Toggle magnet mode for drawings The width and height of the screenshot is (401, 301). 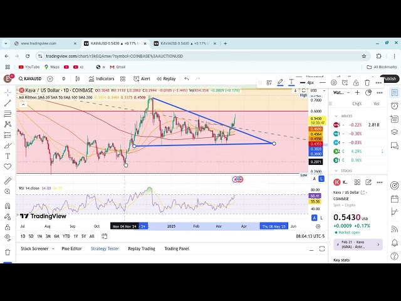[x=8, y=206]
